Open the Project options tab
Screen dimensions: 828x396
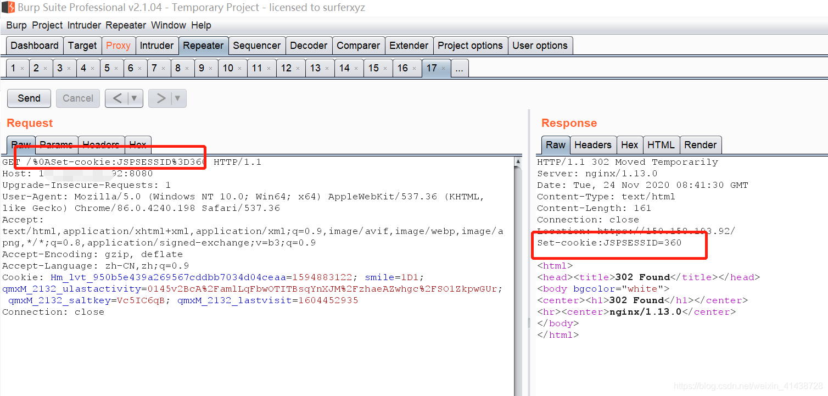coord(470,46)
